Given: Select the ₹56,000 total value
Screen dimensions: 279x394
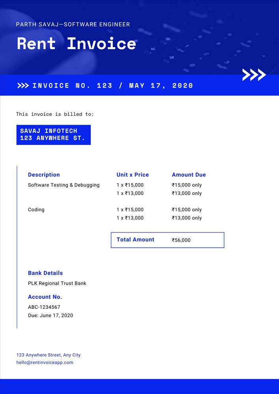Looking at the screenshot, I should 181,240.
